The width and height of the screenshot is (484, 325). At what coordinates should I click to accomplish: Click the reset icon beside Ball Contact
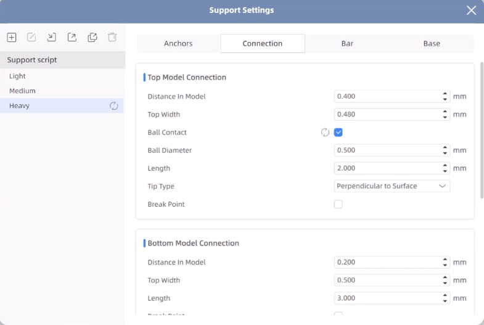coord(325,133)
